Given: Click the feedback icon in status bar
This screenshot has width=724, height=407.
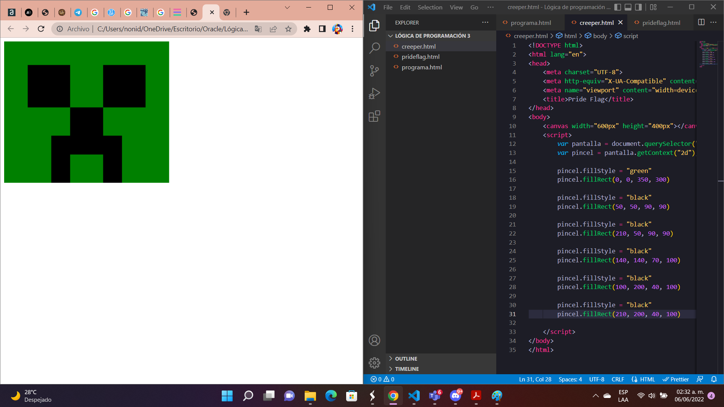Looking at the screenshot, I should tap(700, 379).
